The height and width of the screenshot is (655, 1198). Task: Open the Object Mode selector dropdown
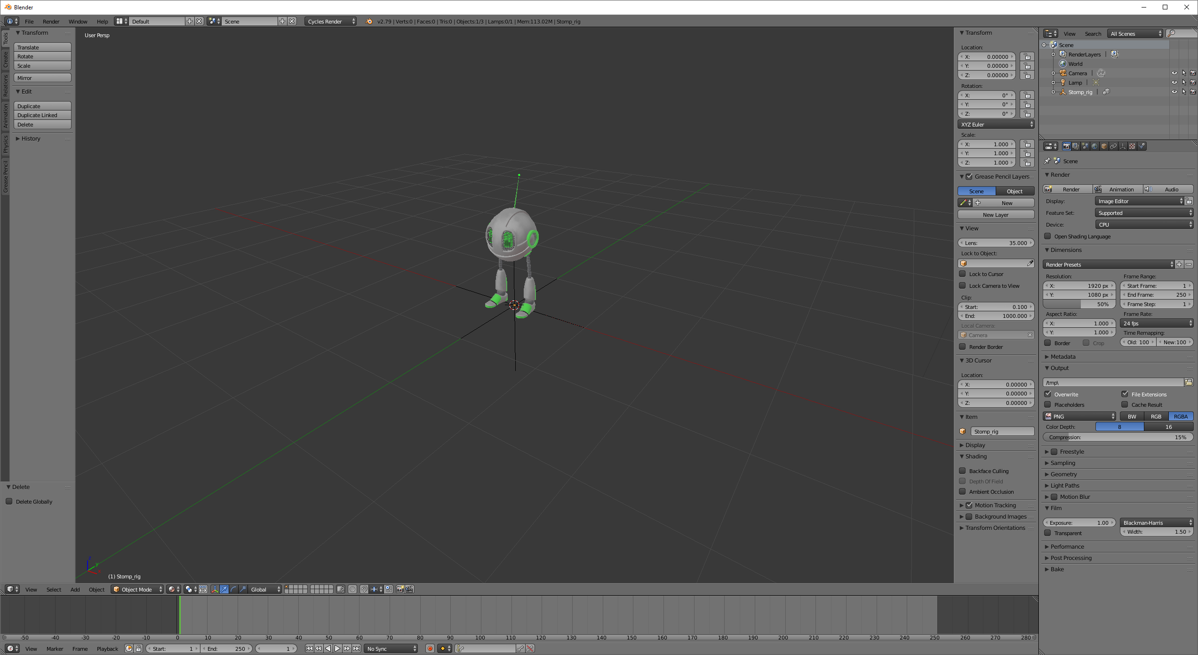point(137,589)
